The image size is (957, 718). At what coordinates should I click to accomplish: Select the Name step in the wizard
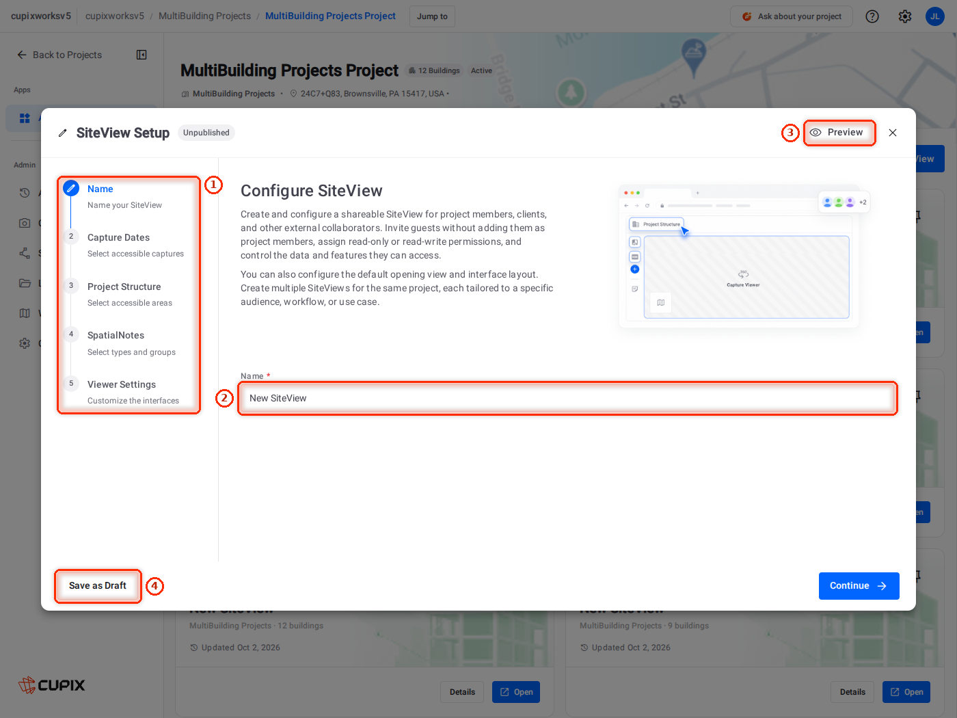[129, 197]
